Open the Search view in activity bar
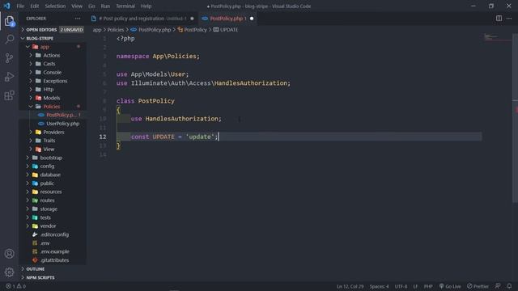Screen dimensions: 518x291 click(x=9, y=40)
